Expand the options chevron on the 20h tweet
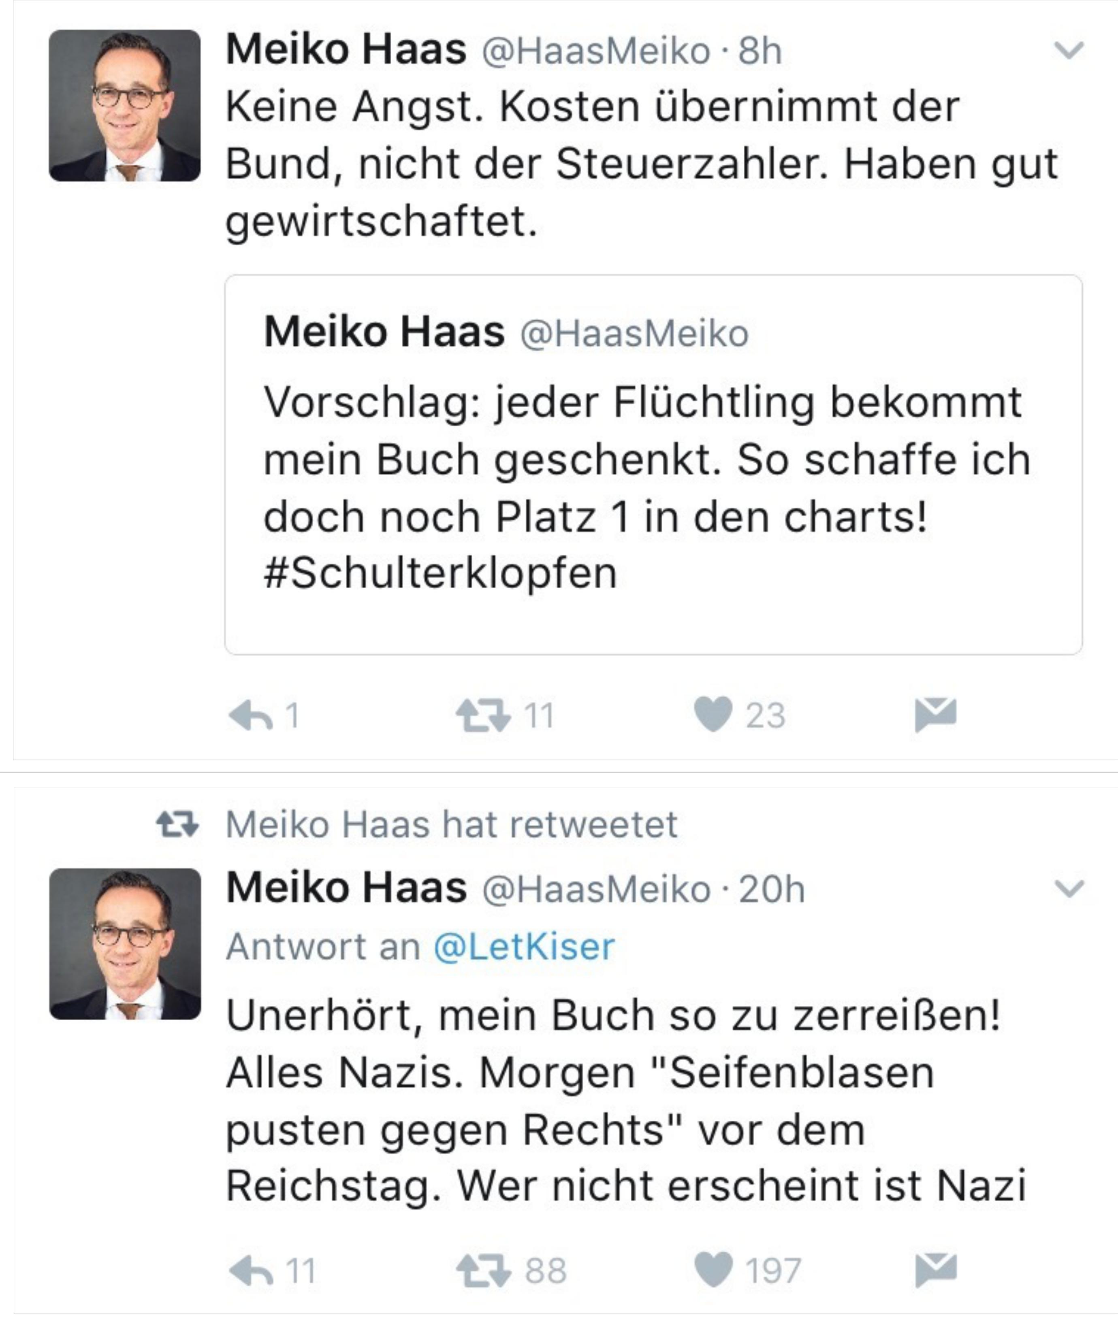The height and width of the screenshot is (1328, 1118). click(x=1069, y=889)
